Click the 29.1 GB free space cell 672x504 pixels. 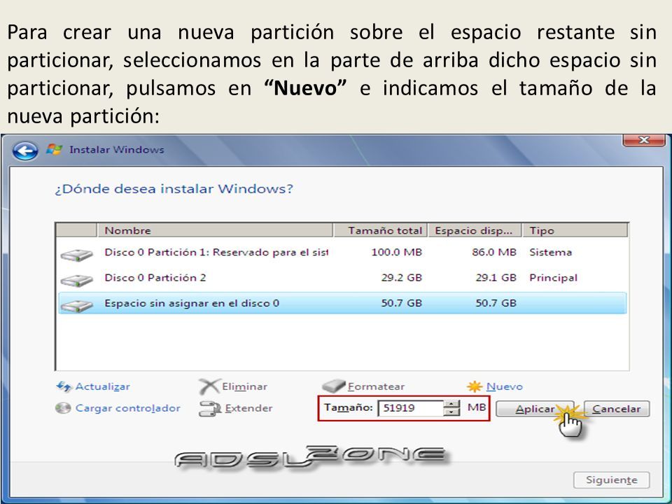(x=496, y=278)
